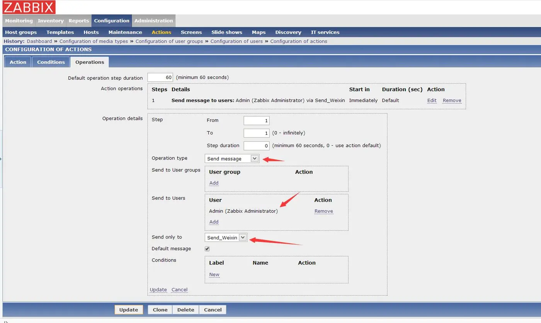Focus Default operation step duration field
541x323 pixels.
tap(160, 77)
